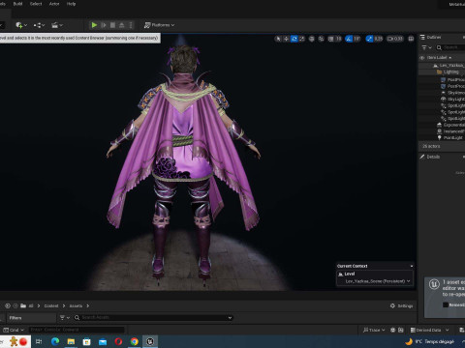Click the green Play button
This screenshot has height=348, width=465.
[94, 25]
